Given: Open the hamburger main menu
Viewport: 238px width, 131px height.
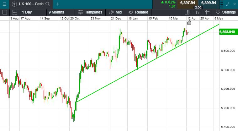Looking at the screenshot, I should pyautogui.click(x=4, y=4).
